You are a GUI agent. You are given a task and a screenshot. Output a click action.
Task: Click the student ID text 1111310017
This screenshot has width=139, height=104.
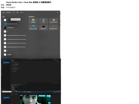pos(11,7)
